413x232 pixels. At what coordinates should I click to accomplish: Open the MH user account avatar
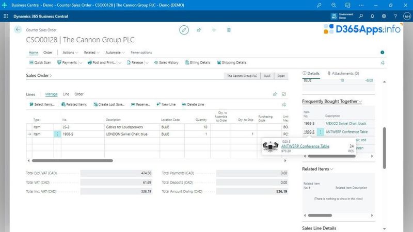tap(407, 16)
